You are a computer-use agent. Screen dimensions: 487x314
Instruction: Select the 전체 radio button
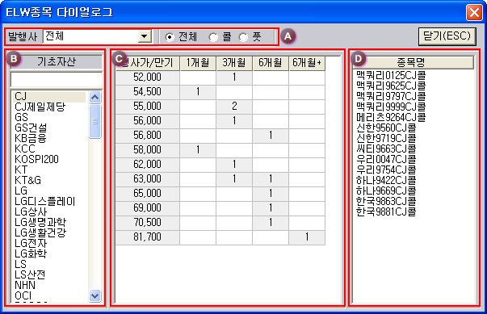point(170,37)
